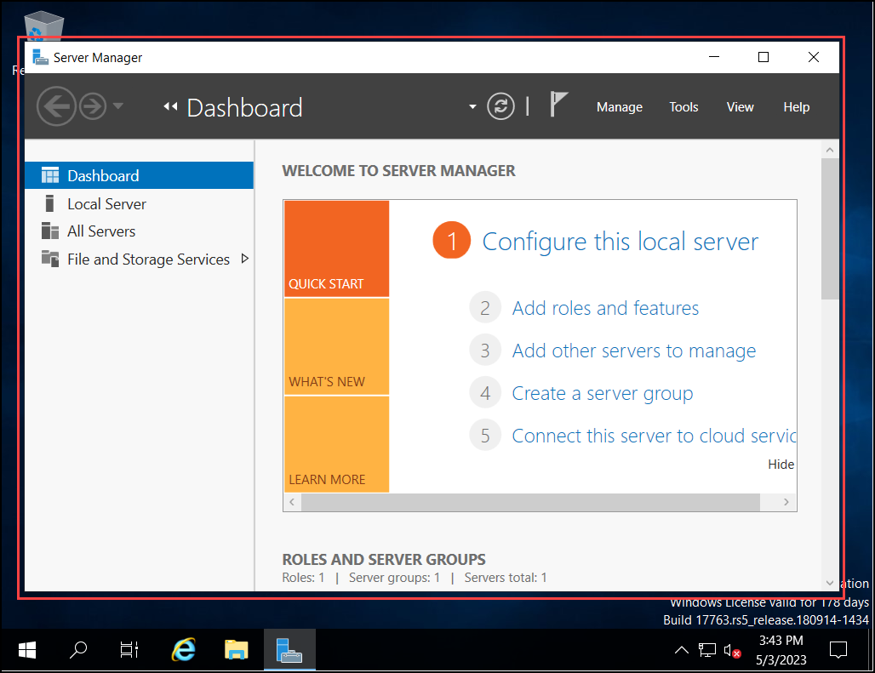Click the vertical scrollbar down arrow
This screenshot has height=673, width=875.
pos(830,583)
